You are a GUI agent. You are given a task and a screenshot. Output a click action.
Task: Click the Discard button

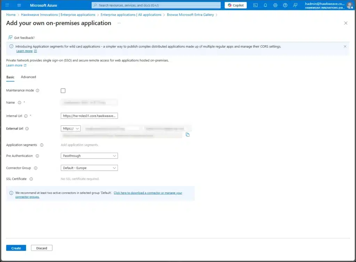tap(41, 248)
